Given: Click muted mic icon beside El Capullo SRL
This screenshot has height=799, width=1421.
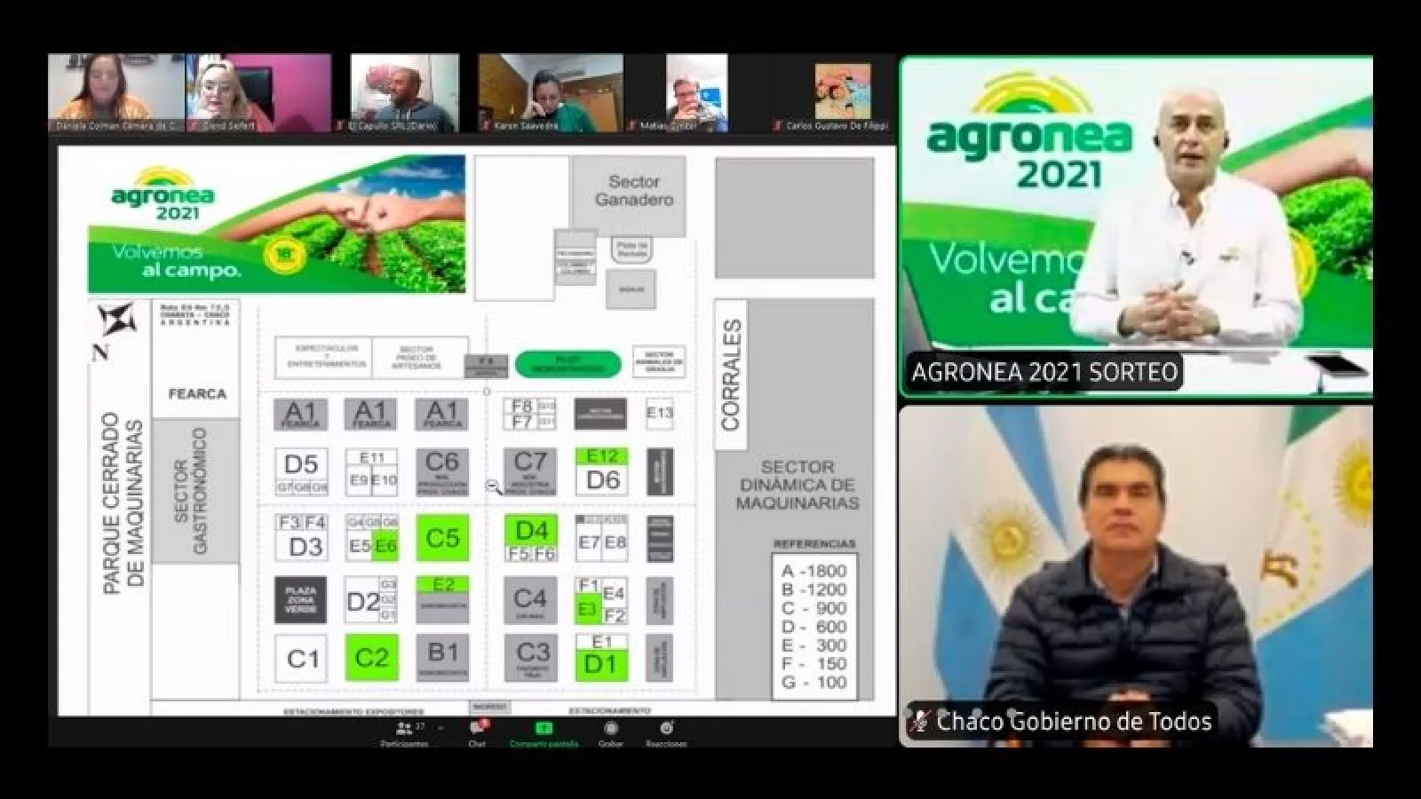Looking at the screenshot, I should coord(340,126).
